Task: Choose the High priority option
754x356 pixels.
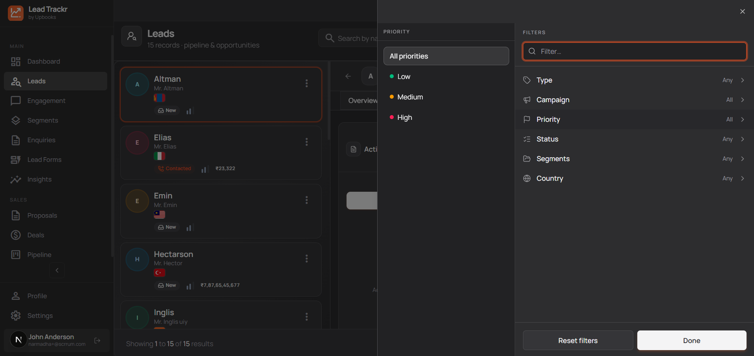Action: pyautogui.click(x=404, y=117)
